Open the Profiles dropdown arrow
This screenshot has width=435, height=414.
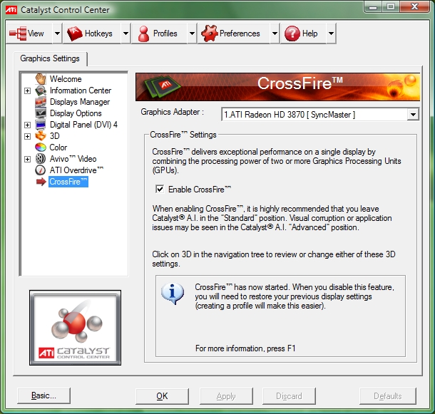[x=192, y=33]
